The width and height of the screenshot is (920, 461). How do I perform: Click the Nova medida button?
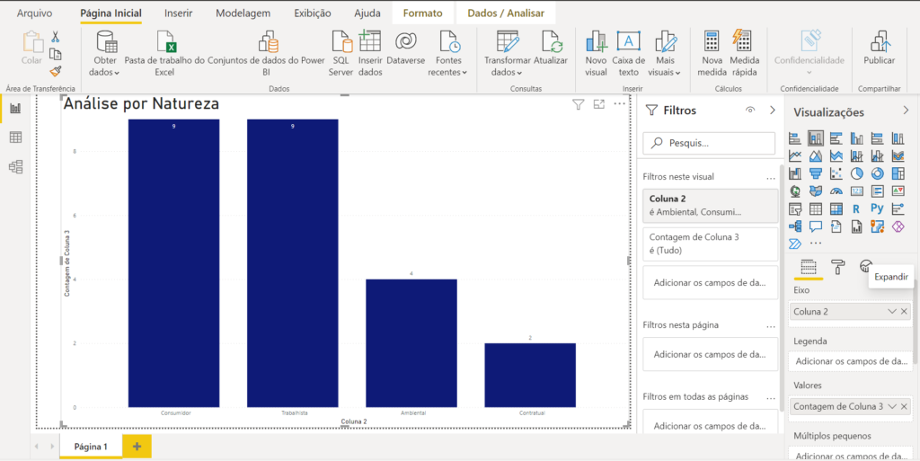[x=712, y=52]
